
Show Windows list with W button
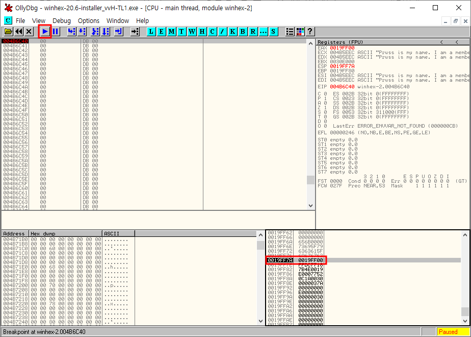click(x=192, y=31)
